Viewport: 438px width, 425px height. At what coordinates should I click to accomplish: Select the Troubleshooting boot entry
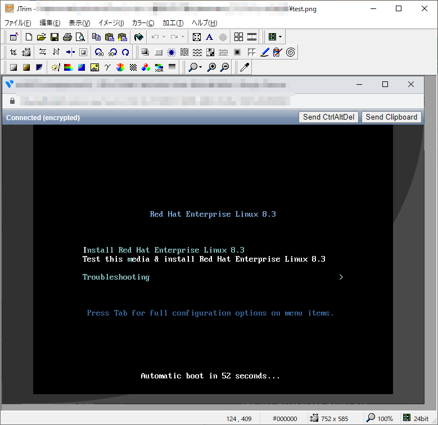pos(116,277)
